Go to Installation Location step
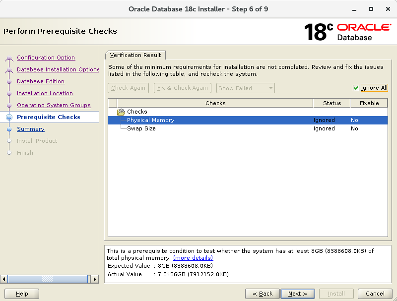397x301 pixels. click(45, 93)
